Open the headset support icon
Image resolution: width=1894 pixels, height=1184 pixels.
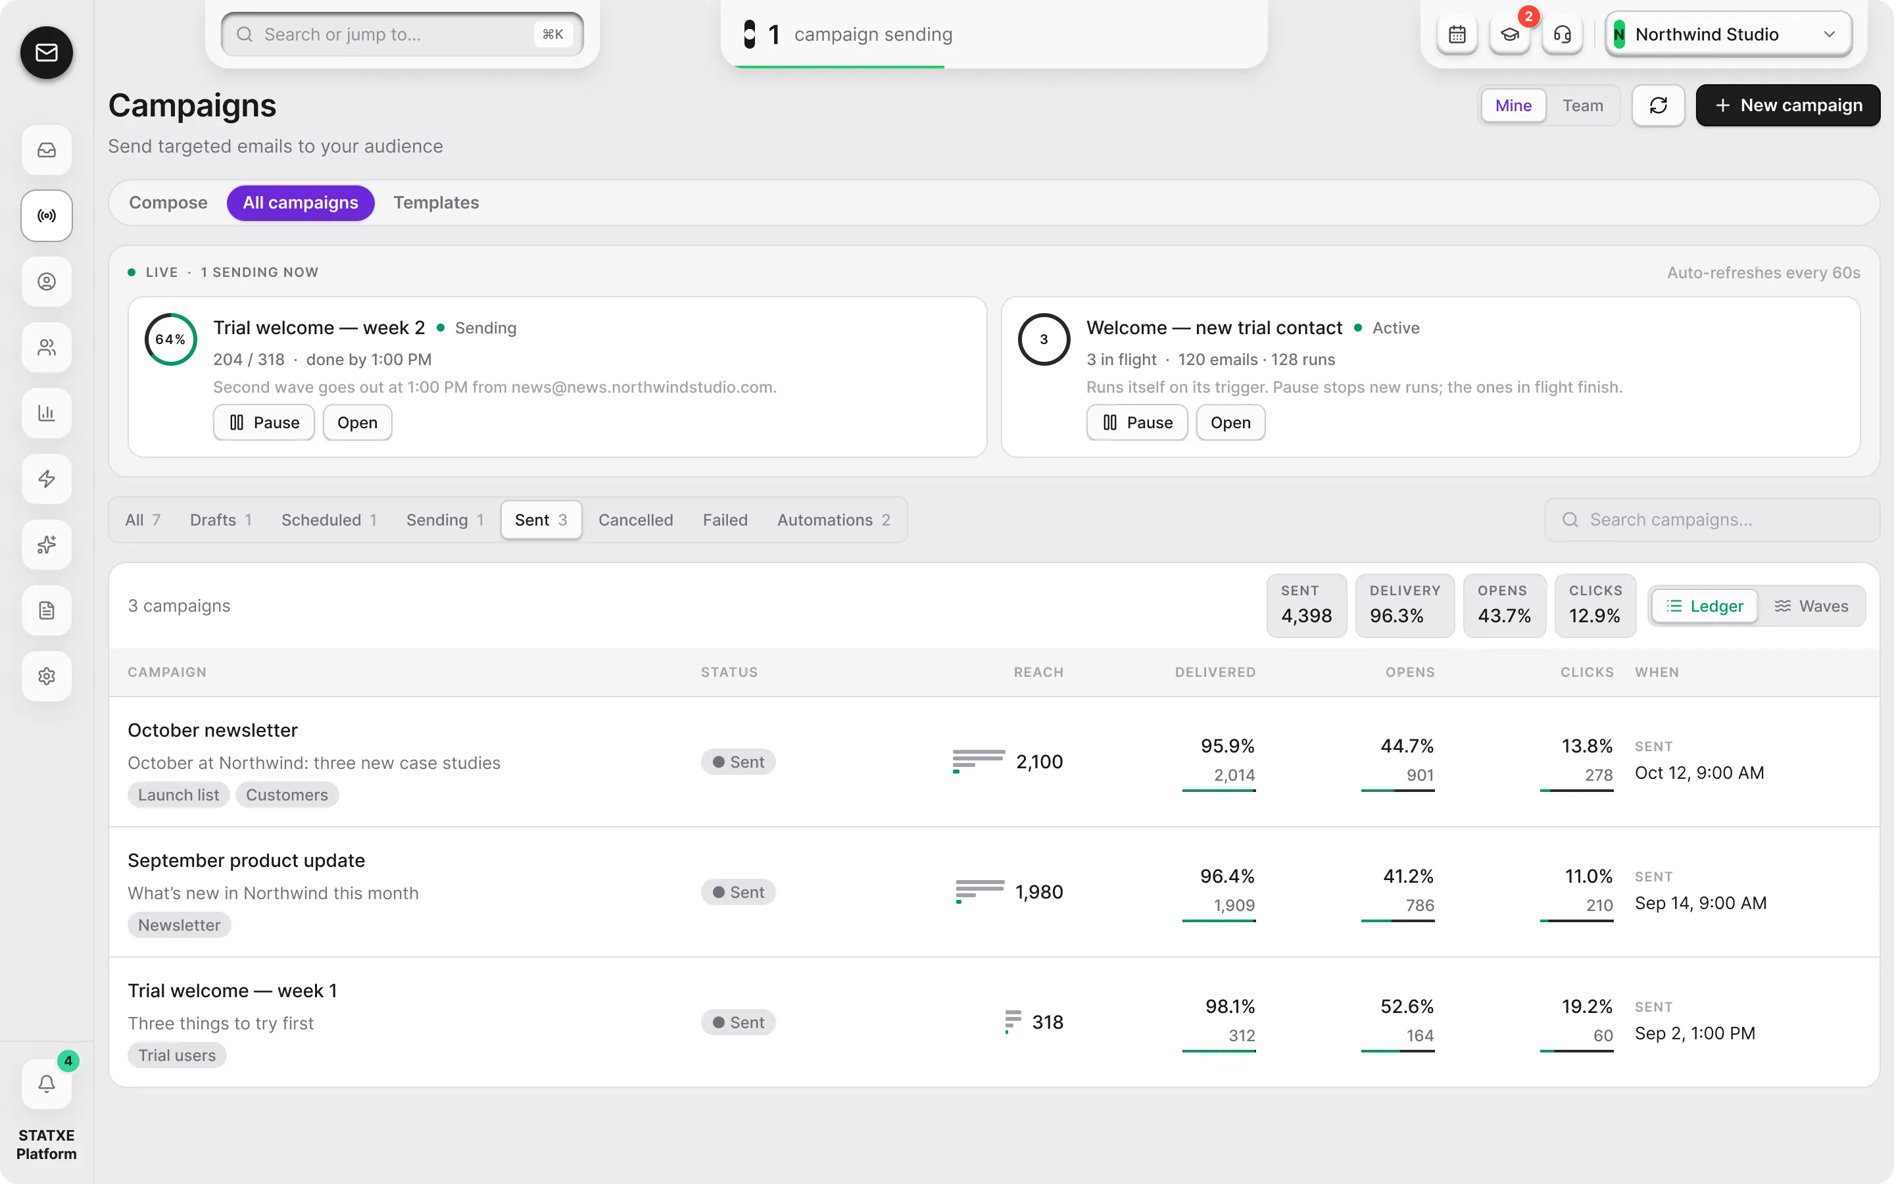point(1562,34)
